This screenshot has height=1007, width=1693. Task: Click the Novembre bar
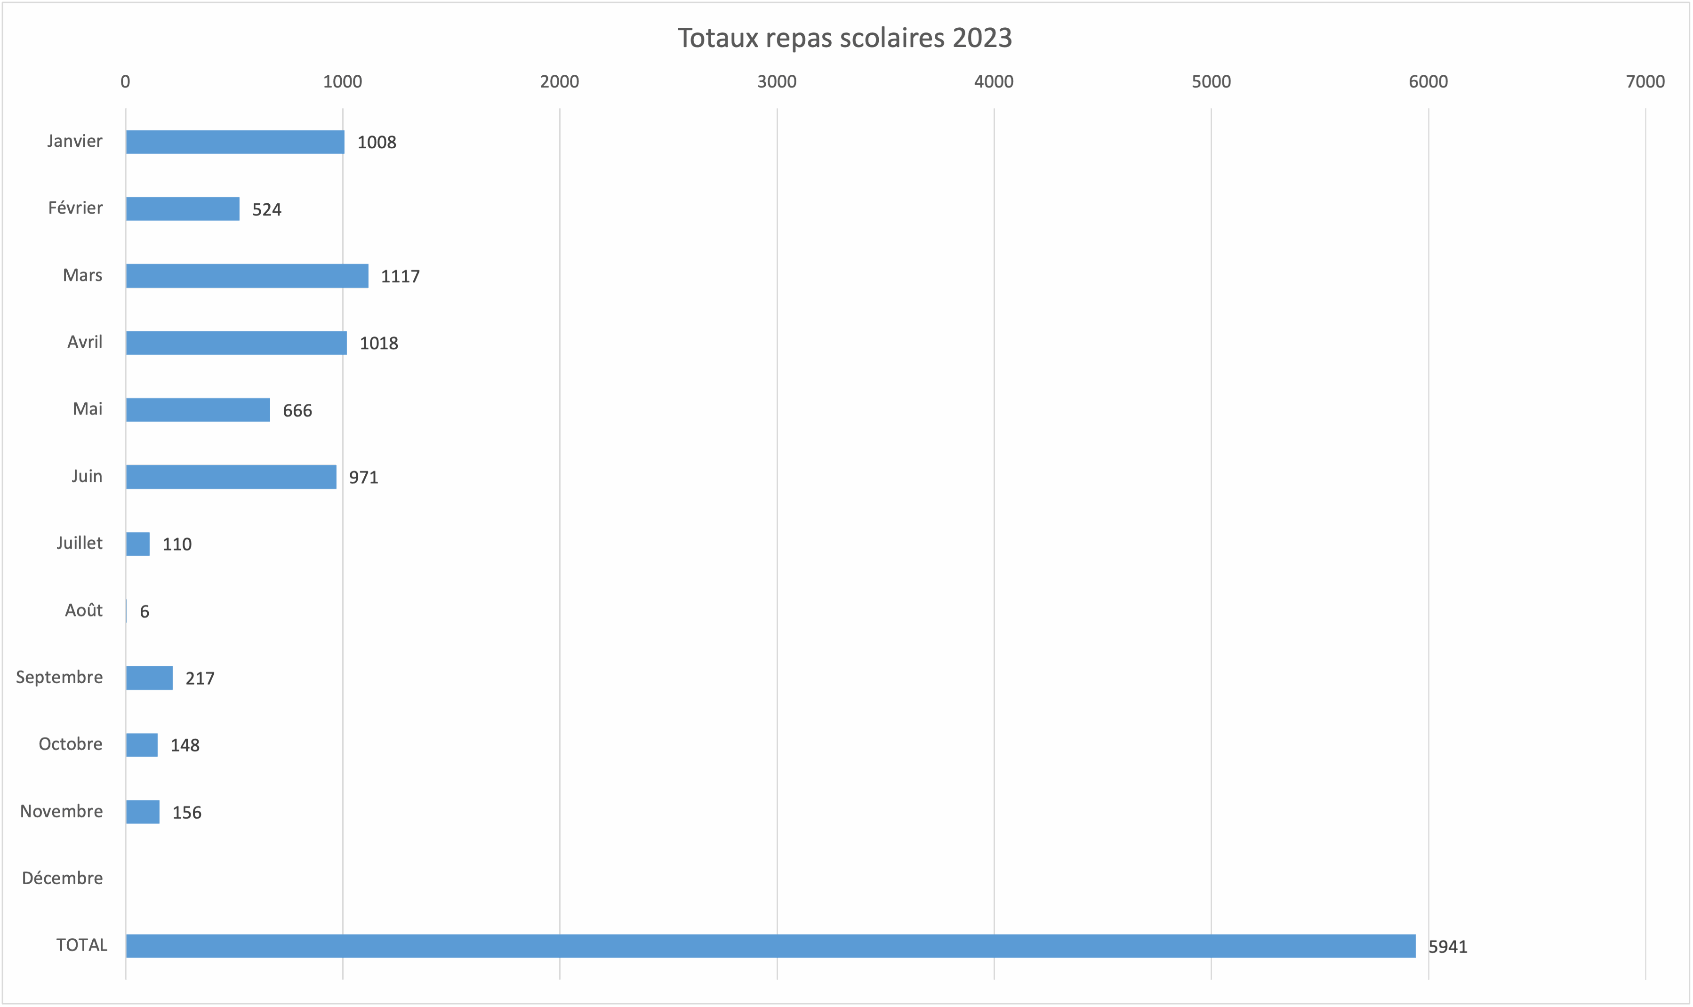click(x=143, y=812)
